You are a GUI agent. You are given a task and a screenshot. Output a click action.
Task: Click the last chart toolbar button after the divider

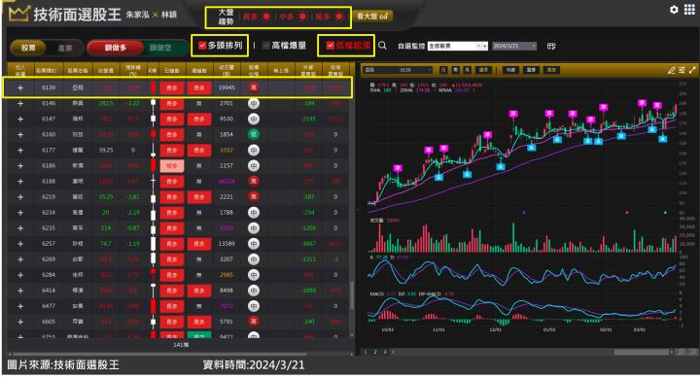pyautogui.click(x=552, y=70)
